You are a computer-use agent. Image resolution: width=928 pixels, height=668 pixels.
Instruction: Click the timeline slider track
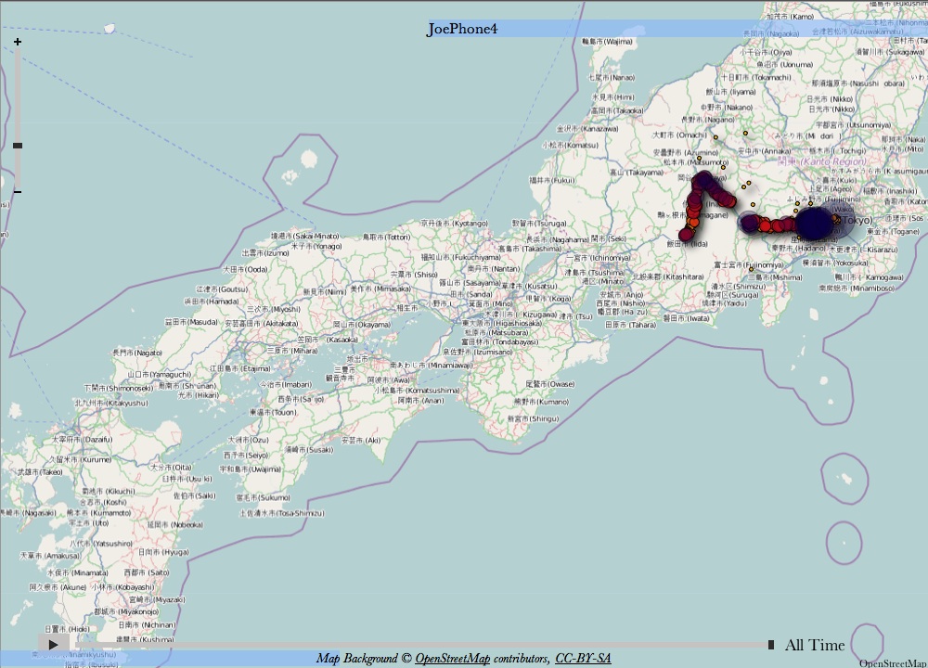[421, 645]
